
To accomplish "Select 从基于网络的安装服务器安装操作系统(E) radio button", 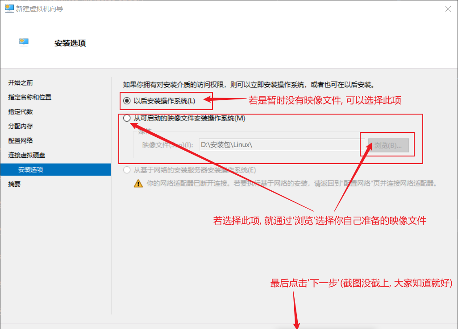I will point(127,170).
